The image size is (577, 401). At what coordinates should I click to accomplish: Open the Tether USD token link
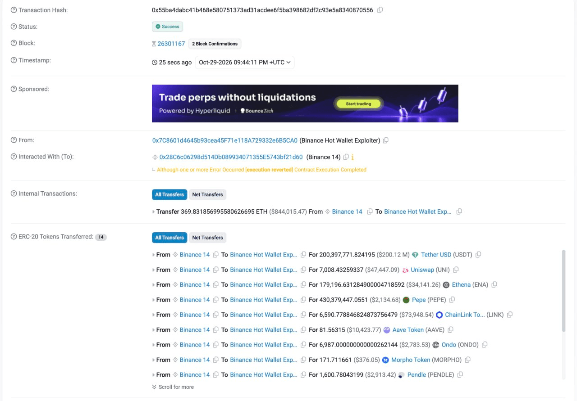pyautogui.click(x=436, y=255)
